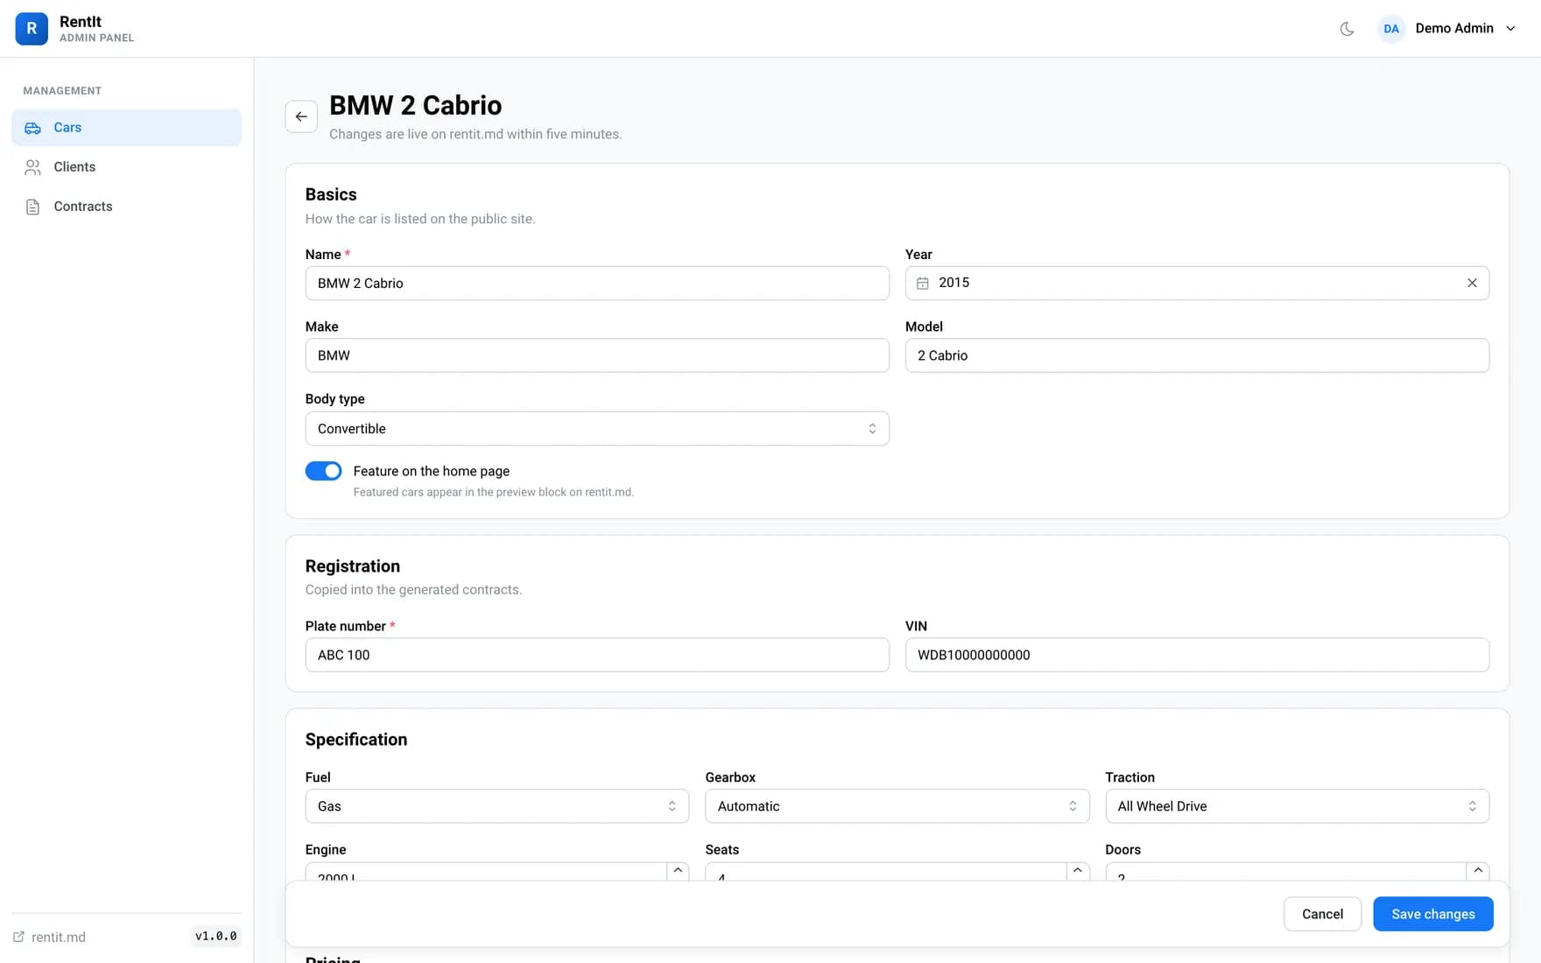Image resolution: width=1541 pixels, height=963 pixels.
Task: Click the Basics section heading
Action: 331,194
